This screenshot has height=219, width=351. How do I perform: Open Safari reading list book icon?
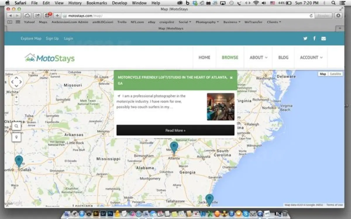coord(10,22)
